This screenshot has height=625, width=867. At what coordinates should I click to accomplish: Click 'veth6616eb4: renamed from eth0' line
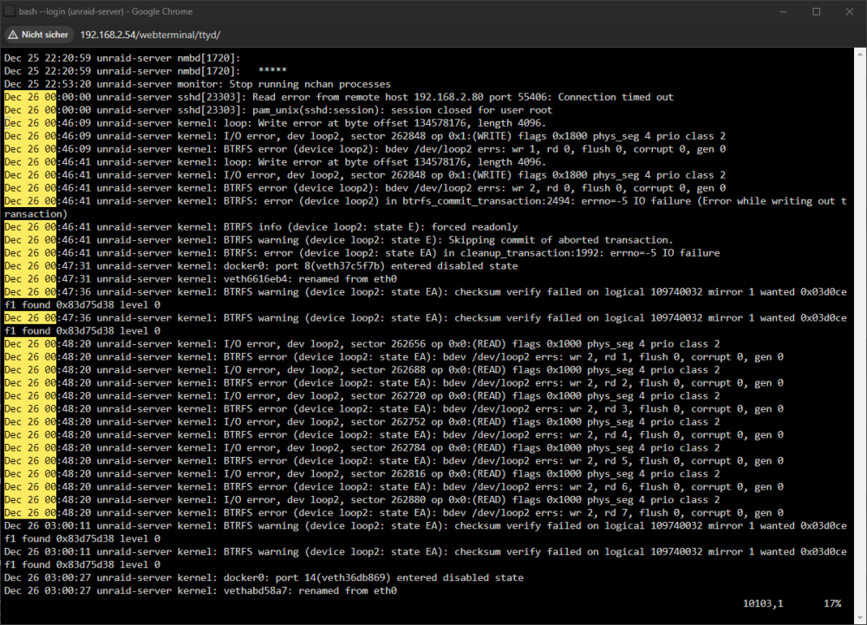tap(201, 278)
